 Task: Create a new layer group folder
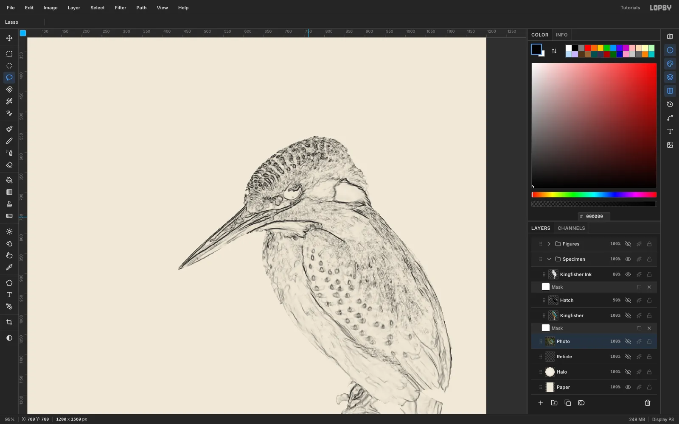554,403
